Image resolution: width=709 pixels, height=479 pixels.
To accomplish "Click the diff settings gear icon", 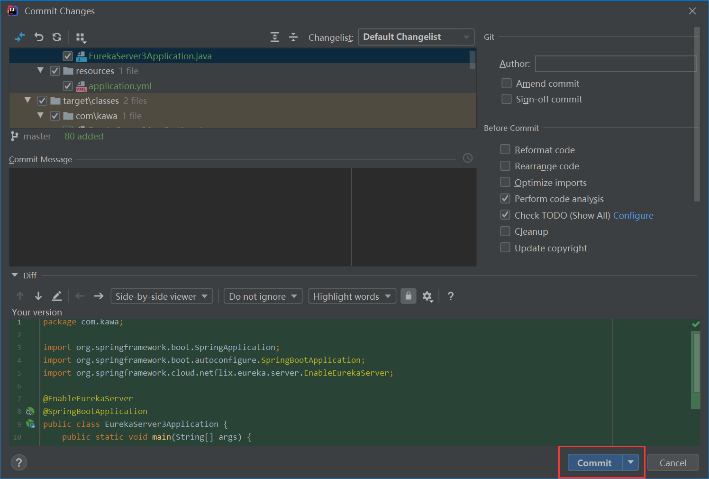I will pyautogui.click(x=427, y=296).
